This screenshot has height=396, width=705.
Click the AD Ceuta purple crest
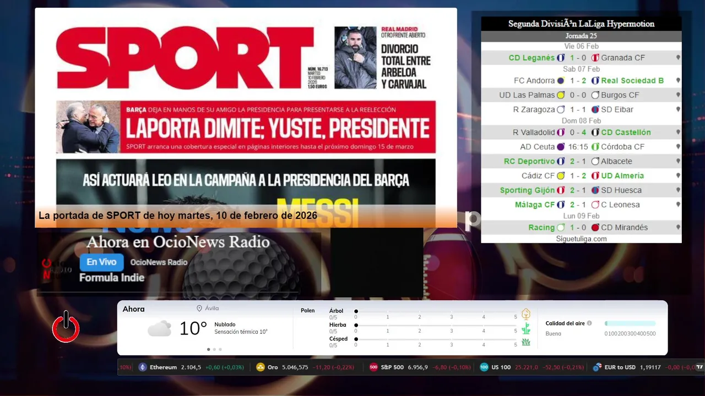[x=561, y=147]
